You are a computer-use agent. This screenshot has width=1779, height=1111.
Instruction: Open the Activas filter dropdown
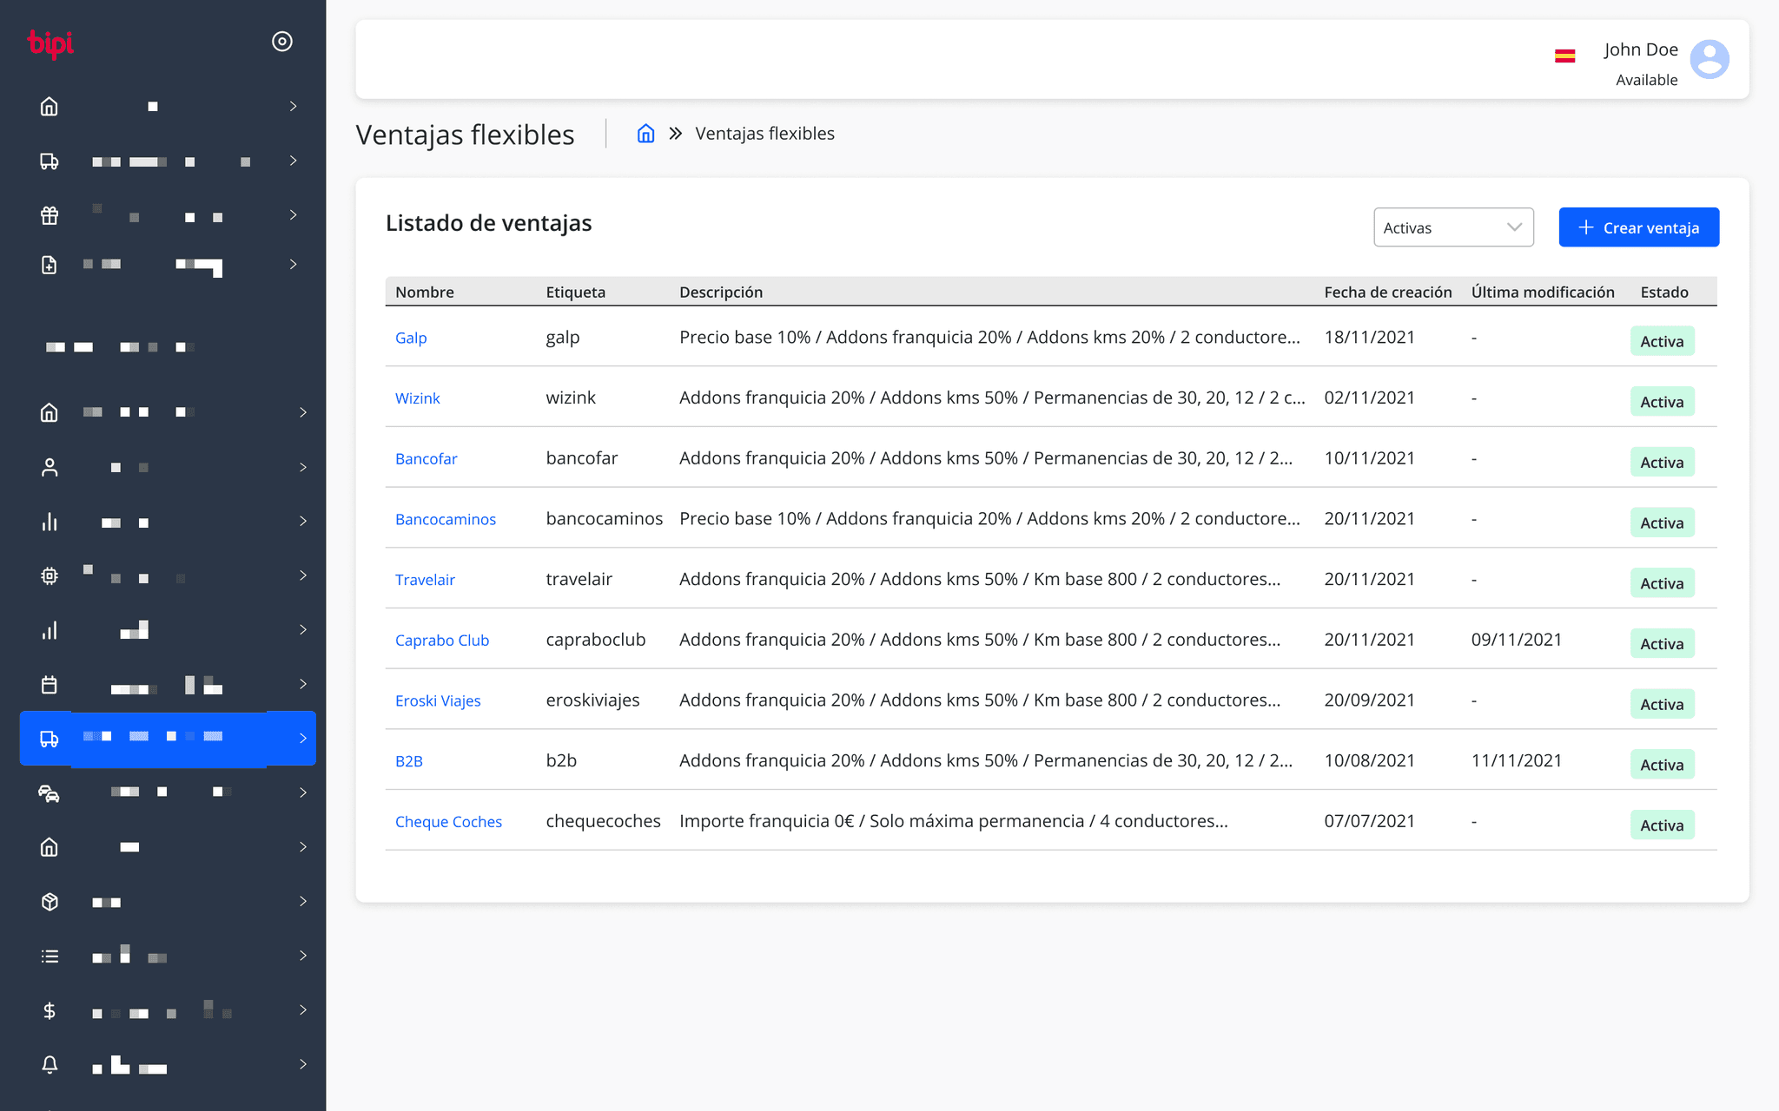click(x=1452, y=227)
